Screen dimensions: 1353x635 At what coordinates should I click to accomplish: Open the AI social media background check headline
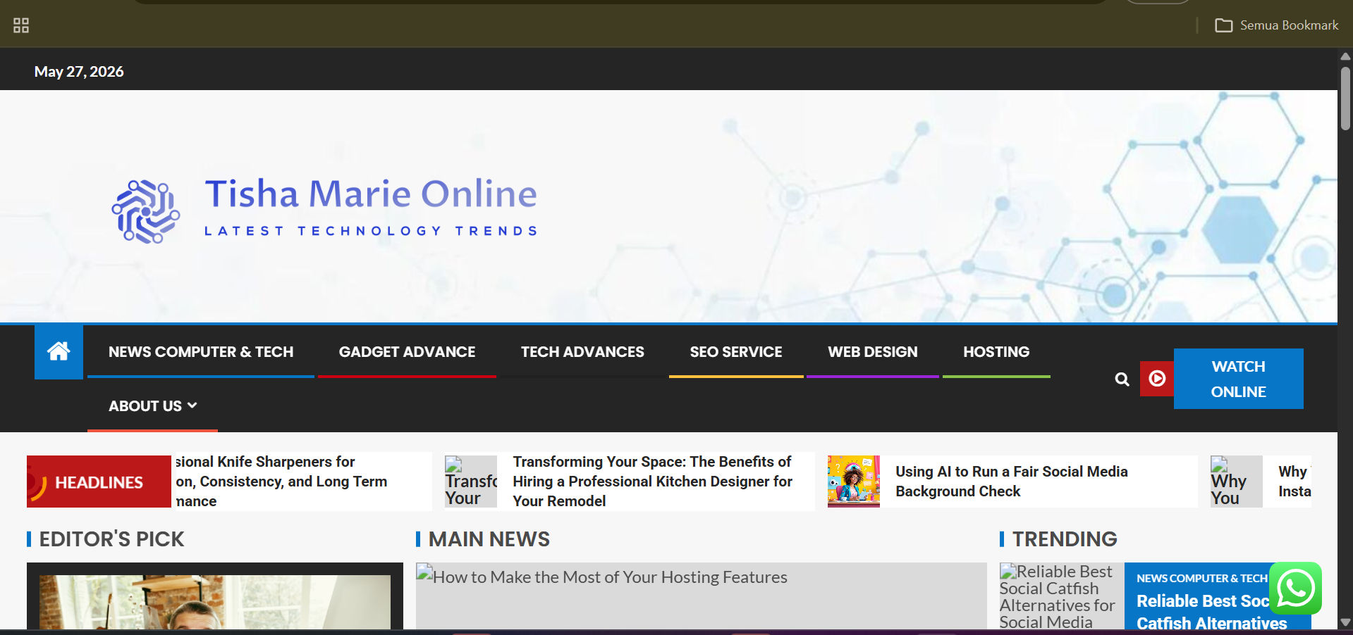(1012, 482)
